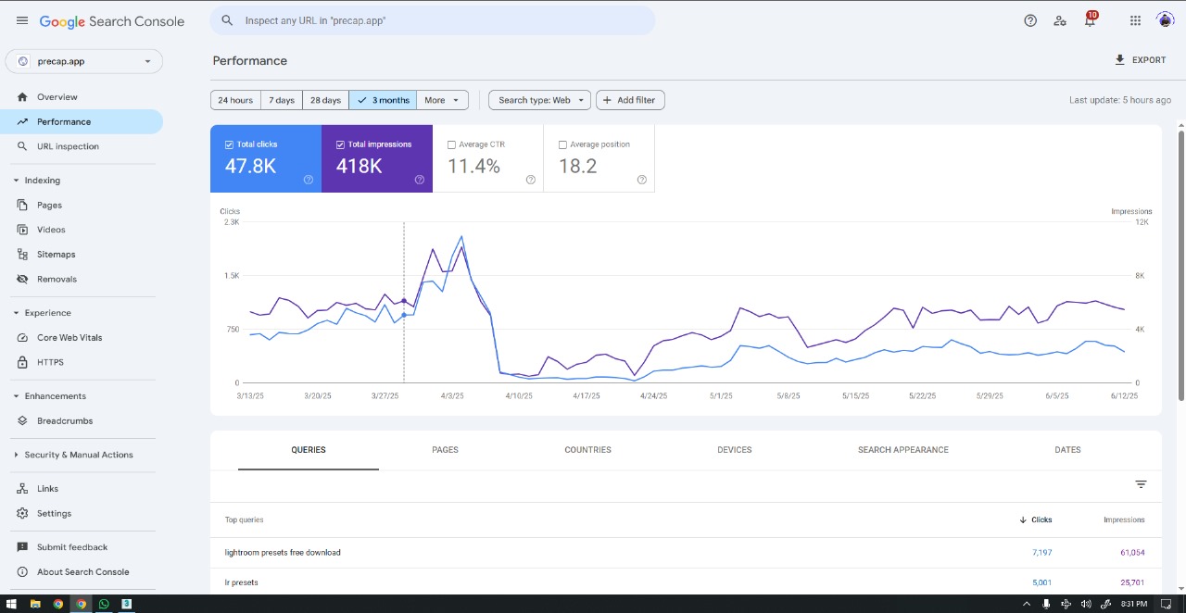The height and width of the screenshot is (613, 1186).
Task: Open WhatsApp from the taskbar
Action: tap(104, 604)
